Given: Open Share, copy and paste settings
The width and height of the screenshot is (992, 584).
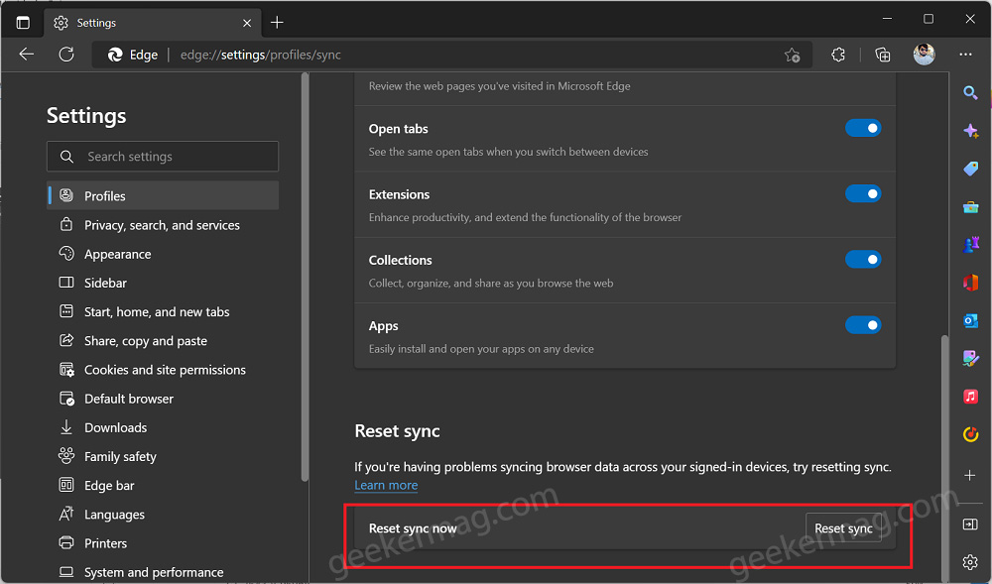Looking at the screenshot, I should [163, 341].
